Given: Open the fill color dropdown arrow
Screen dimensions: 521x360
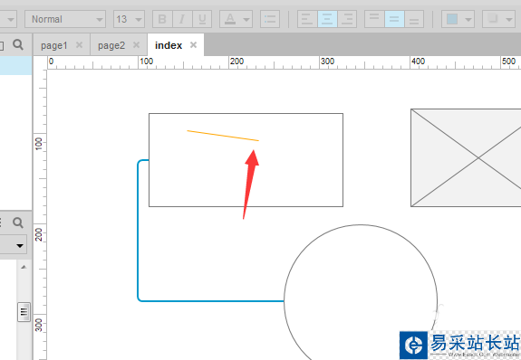Looking at the screenshot, I should pos(468,20).
